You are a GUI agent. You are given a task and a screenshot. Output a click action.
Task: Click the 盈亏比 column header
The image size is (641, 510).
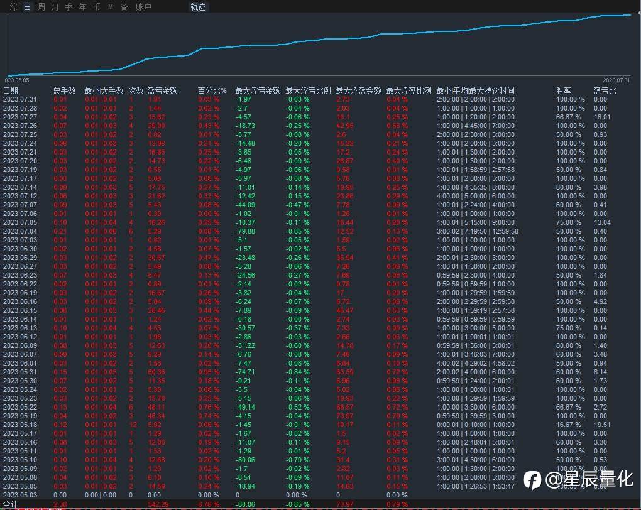605,90
